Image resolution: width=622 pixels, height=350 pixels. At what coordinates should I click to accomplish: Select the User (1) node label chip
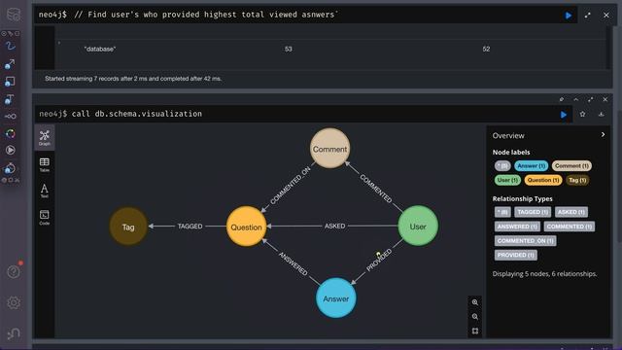[x=507, y=180]
